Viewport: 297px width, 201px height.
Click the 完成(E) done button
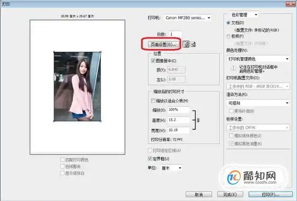pyautogui.click(x=230, y=194)
